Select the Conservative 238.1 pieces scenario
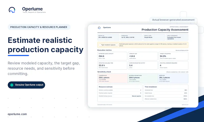 pos(112,78)
